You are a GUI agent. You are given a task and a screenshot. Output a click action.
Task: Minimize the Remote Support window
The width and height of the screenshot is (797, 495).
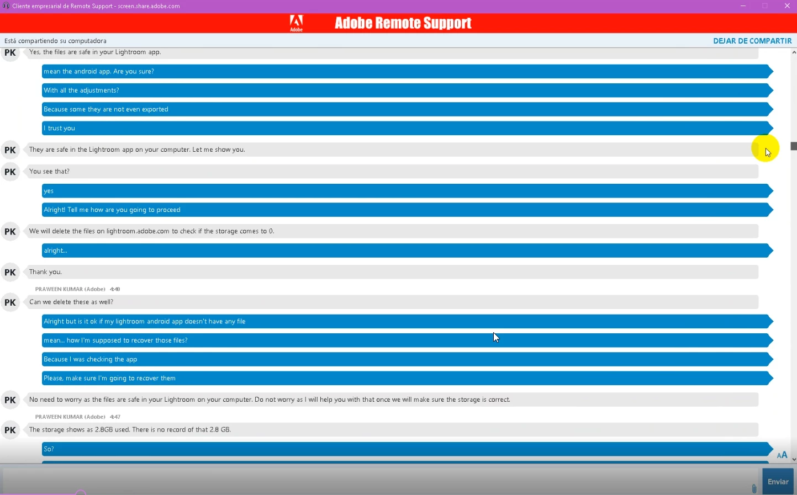[743, 6]
